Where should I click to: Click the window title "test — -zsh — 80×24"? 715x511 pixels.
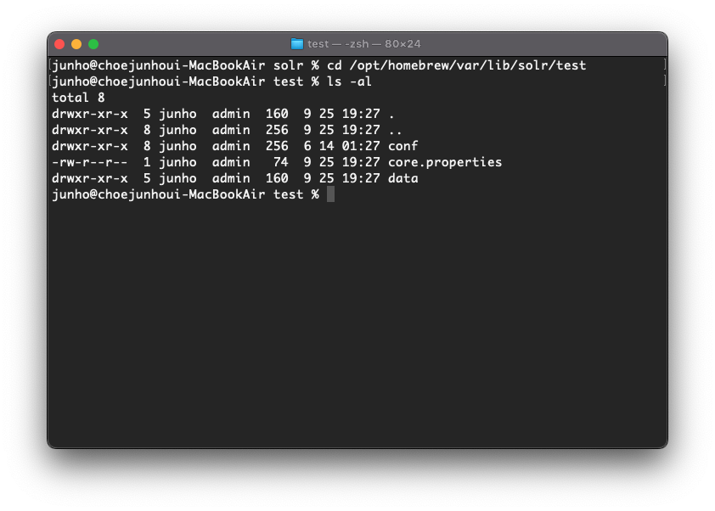[364, 44]
